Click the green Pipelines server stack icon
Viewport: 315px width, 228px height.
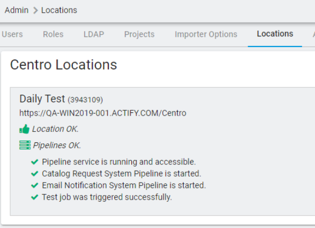point(25,145)
